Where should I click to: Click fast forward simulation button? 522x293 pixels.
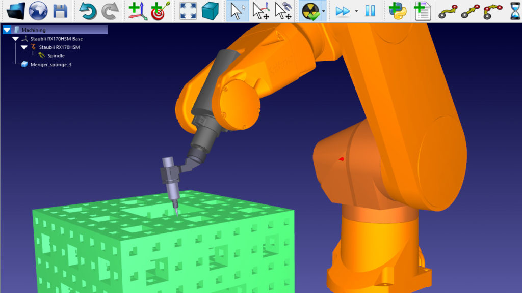[343, 11]
